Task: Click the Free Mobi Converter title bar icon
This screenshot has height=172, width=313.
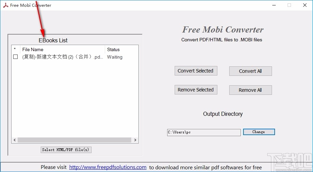Action: point(5,5)
